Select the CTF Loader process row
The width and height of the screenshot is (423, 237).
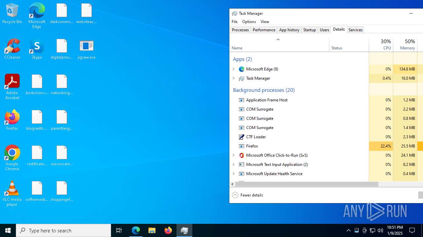tap(326, 137)
